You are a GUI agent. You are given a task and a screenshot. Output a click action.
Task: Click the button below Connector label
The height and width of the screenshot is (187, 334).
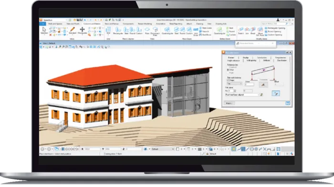[263, 85]
